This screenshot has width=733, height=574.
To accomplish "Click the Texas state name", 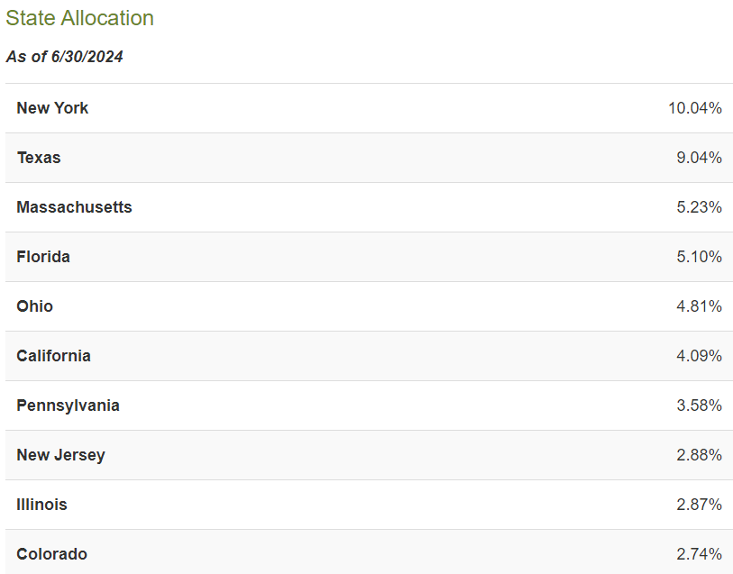I will (x=39, y=158).
